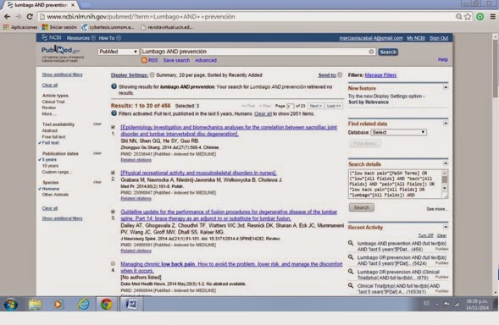This screenshot has height=325, width=499.
Task: Click Last page button
Action: click(334, 106)
